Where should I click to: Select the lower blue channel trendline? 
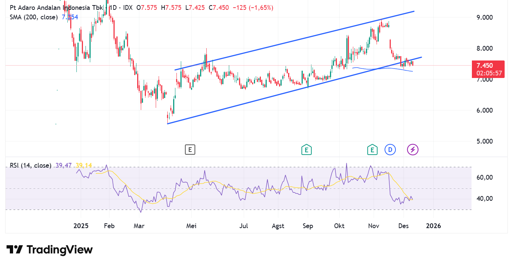click(x=255, y=101)
